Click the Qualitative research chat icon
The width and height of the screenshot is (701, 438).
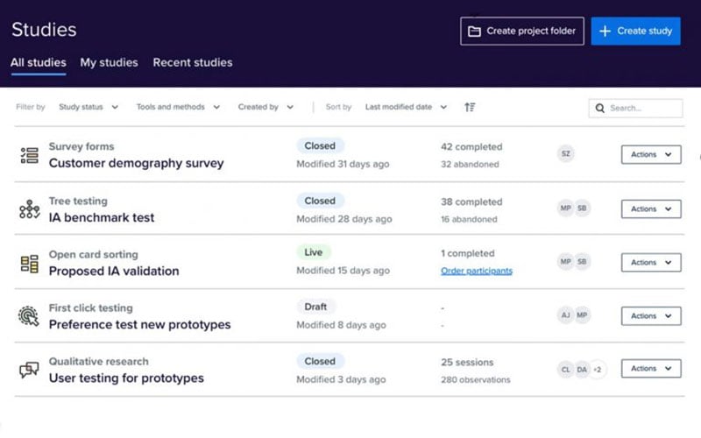(29, 370)
